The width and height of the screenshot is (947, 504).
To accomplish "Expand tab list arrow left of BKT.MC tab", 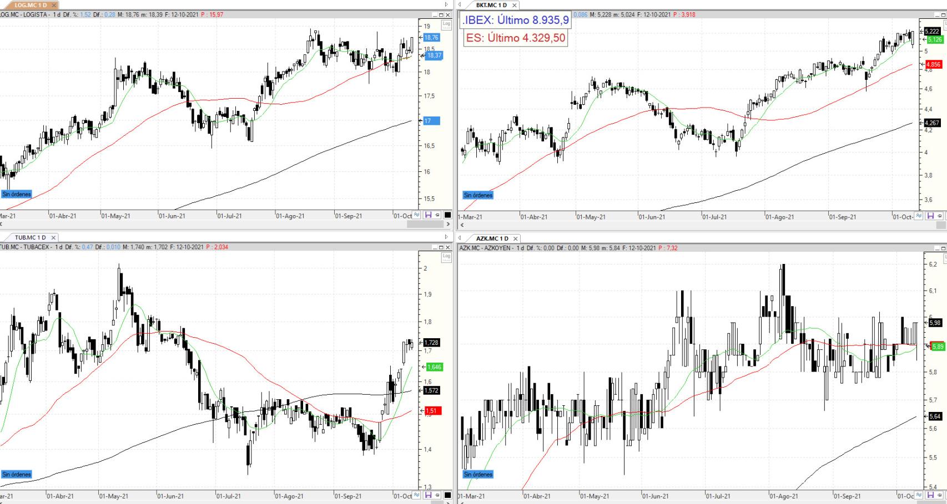I will (460, 5).
